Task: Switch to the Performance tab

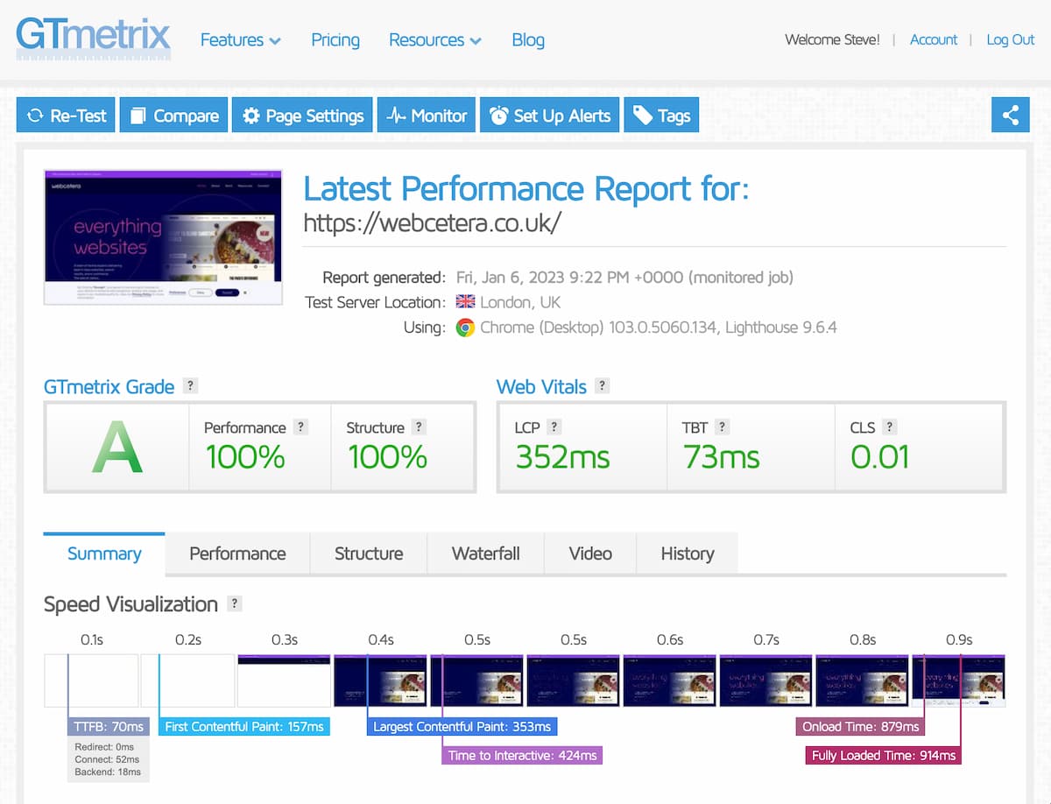Action: click(237, 554)
